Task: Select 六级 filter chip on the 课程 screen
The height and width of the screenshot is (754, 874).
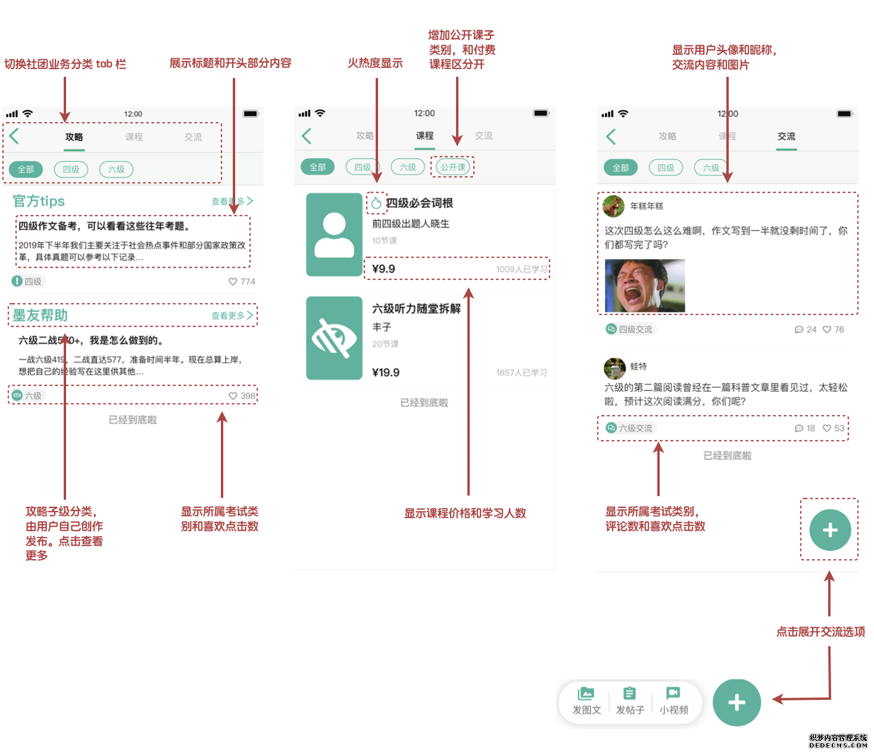Action: tap(408, 167)
